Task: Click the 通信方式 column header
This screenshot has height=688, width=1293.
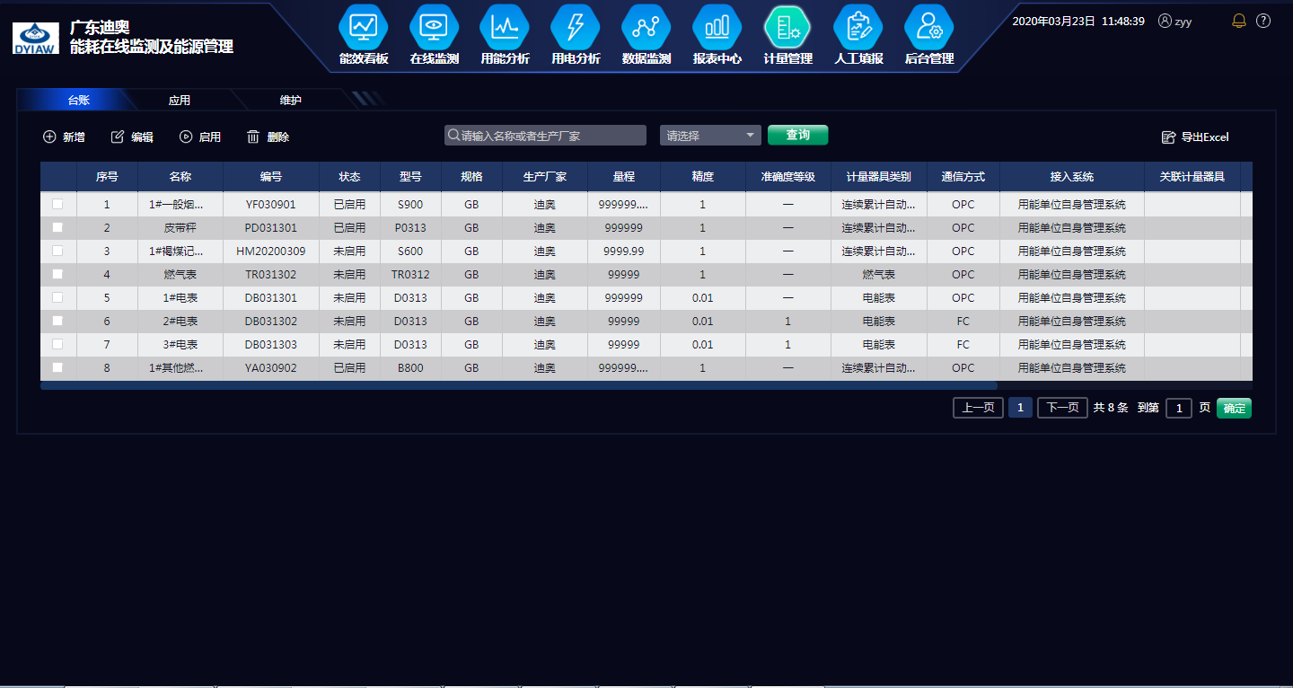Action: (x=963, y=177)
